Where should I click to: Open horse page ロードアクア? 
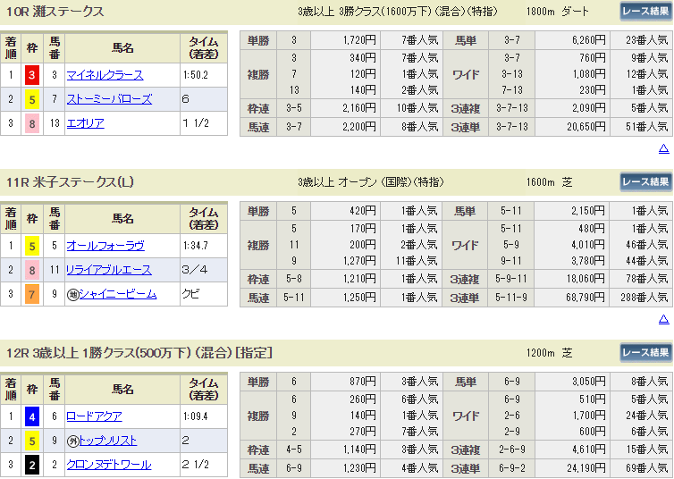[x=94, y=416]
